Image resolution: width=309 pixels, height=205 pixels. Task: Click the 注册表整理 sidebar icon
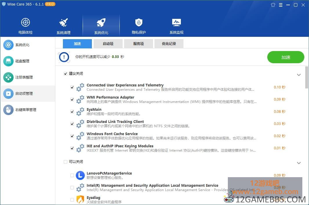(x=8, y=77)
